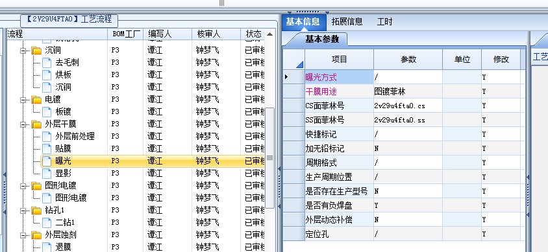Click the 图镀菲林 value cell
548x252 pixels.
[408, 91]
